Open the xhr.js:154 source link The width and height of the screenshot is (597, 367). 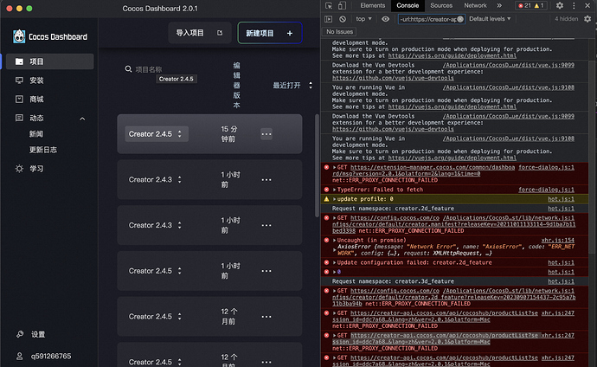[x=557, y=241]
